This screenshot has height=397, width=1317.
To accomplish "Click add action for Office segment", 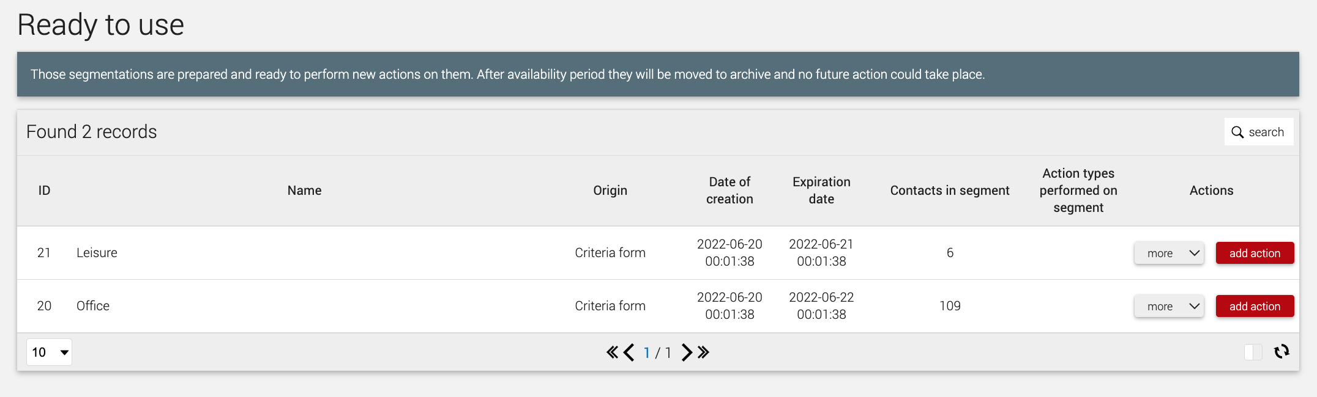I will (x=1255, y=307).
